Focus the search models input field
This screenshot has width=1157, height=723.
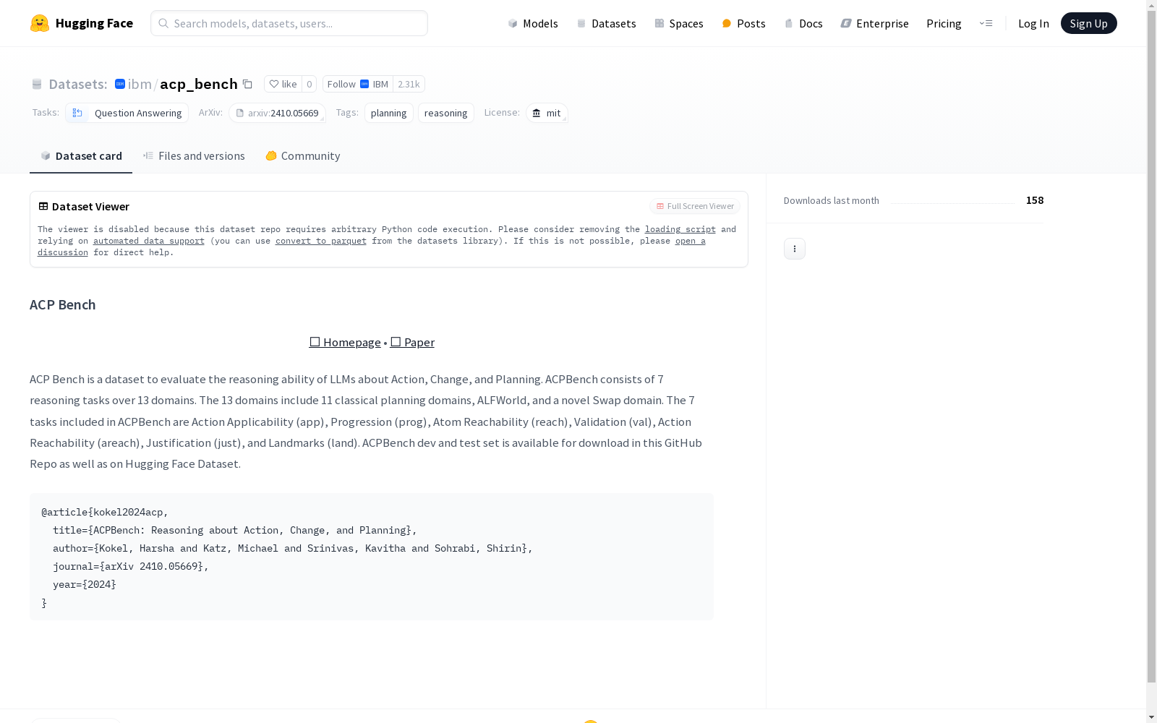[x=289, y=23]
